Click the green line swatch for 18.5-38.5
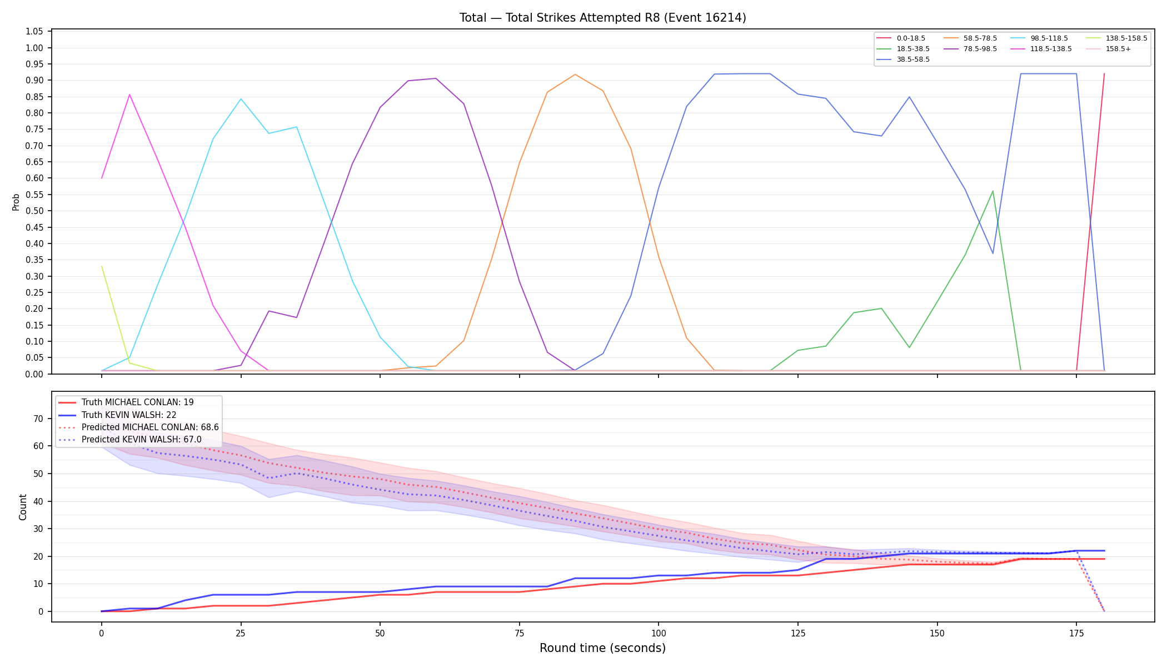Viewport: 1167px width, 667px height. coord(884,49)
